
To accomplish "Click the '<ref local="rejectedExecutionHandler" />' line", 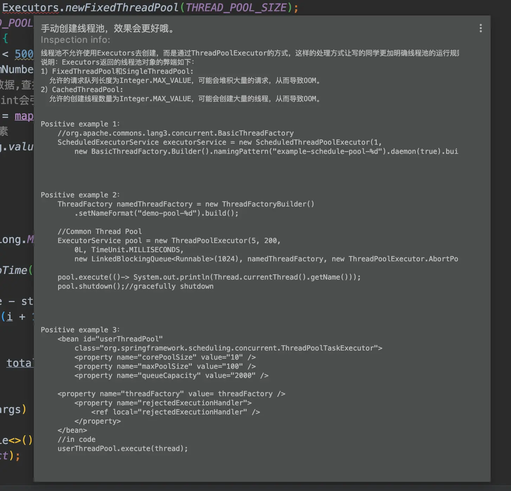I will click(x=176, y=412).
